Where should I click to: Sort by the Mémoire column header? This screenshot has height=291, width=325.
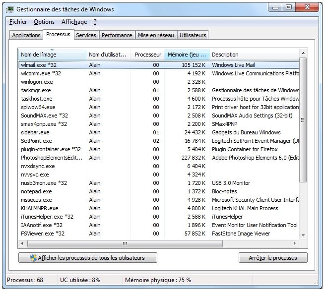[187, 55]
